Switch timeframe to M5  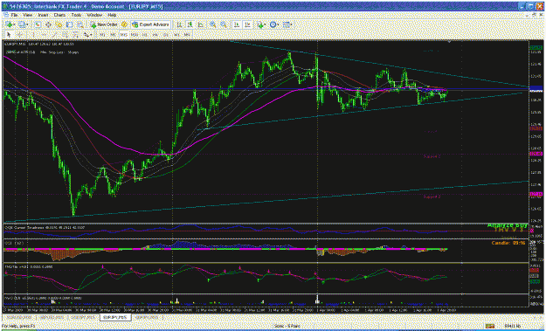[113, 34]
